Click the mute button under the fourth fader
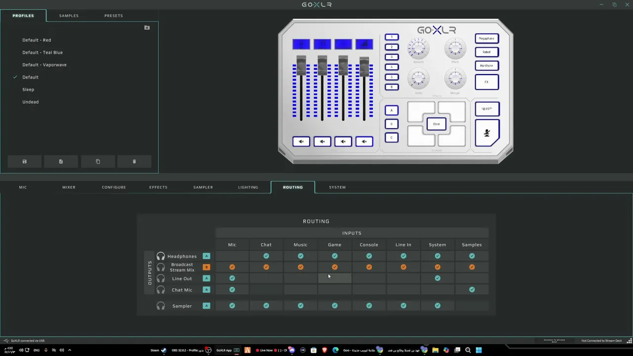 click(x=364, y=142)
